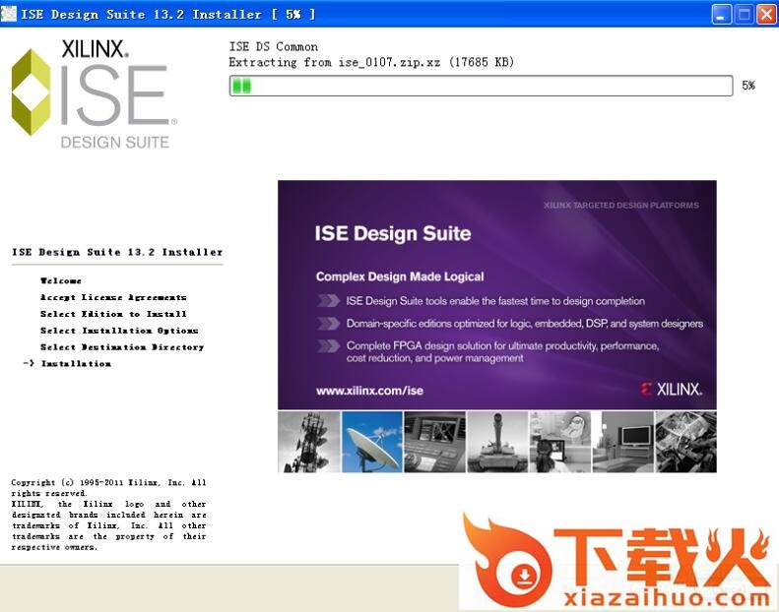This screenshot has height=612, width=779.
Task: Click the red Xilinx logo in the banner
Action: 671,389
